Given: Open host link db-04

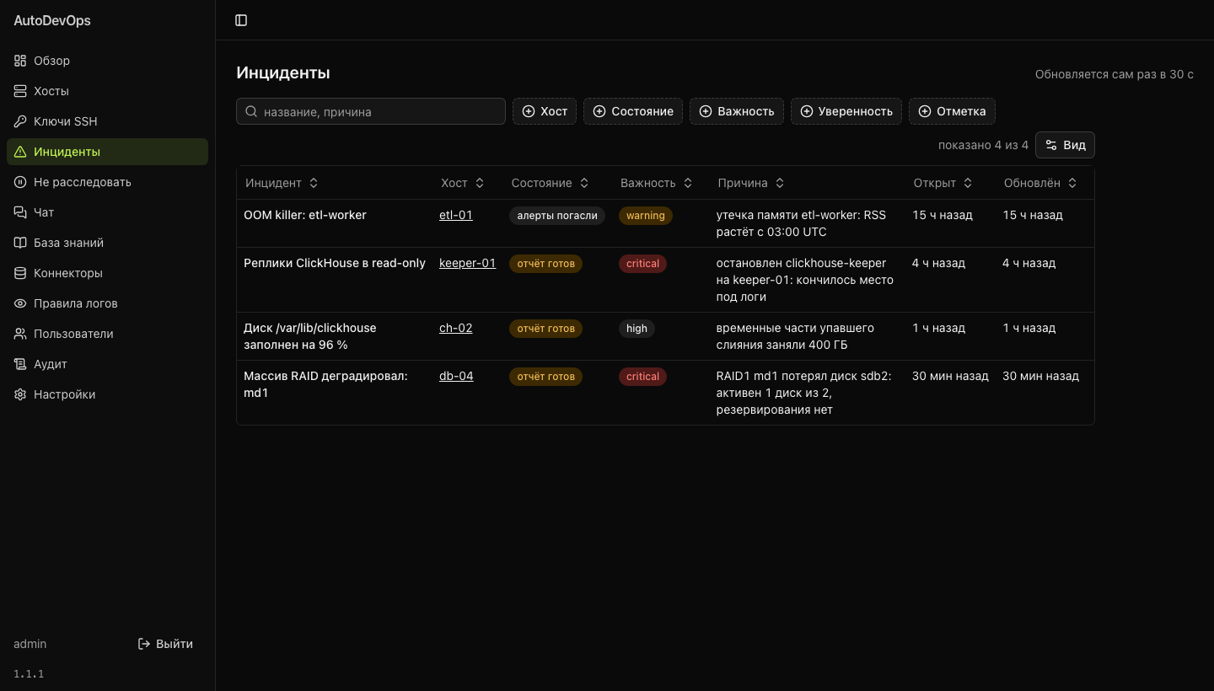Looking at the screenshot, I should point(456,376).
